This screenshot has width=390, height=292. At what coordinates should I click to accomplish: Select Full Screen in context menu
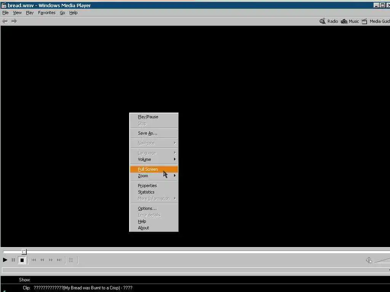(x=154, y=169)
